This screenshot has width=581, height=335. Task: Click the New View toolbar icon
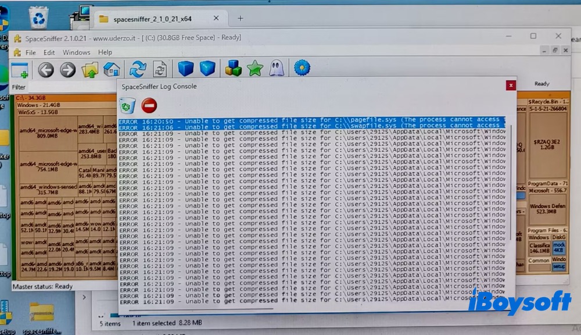click(x=20, y=70)
